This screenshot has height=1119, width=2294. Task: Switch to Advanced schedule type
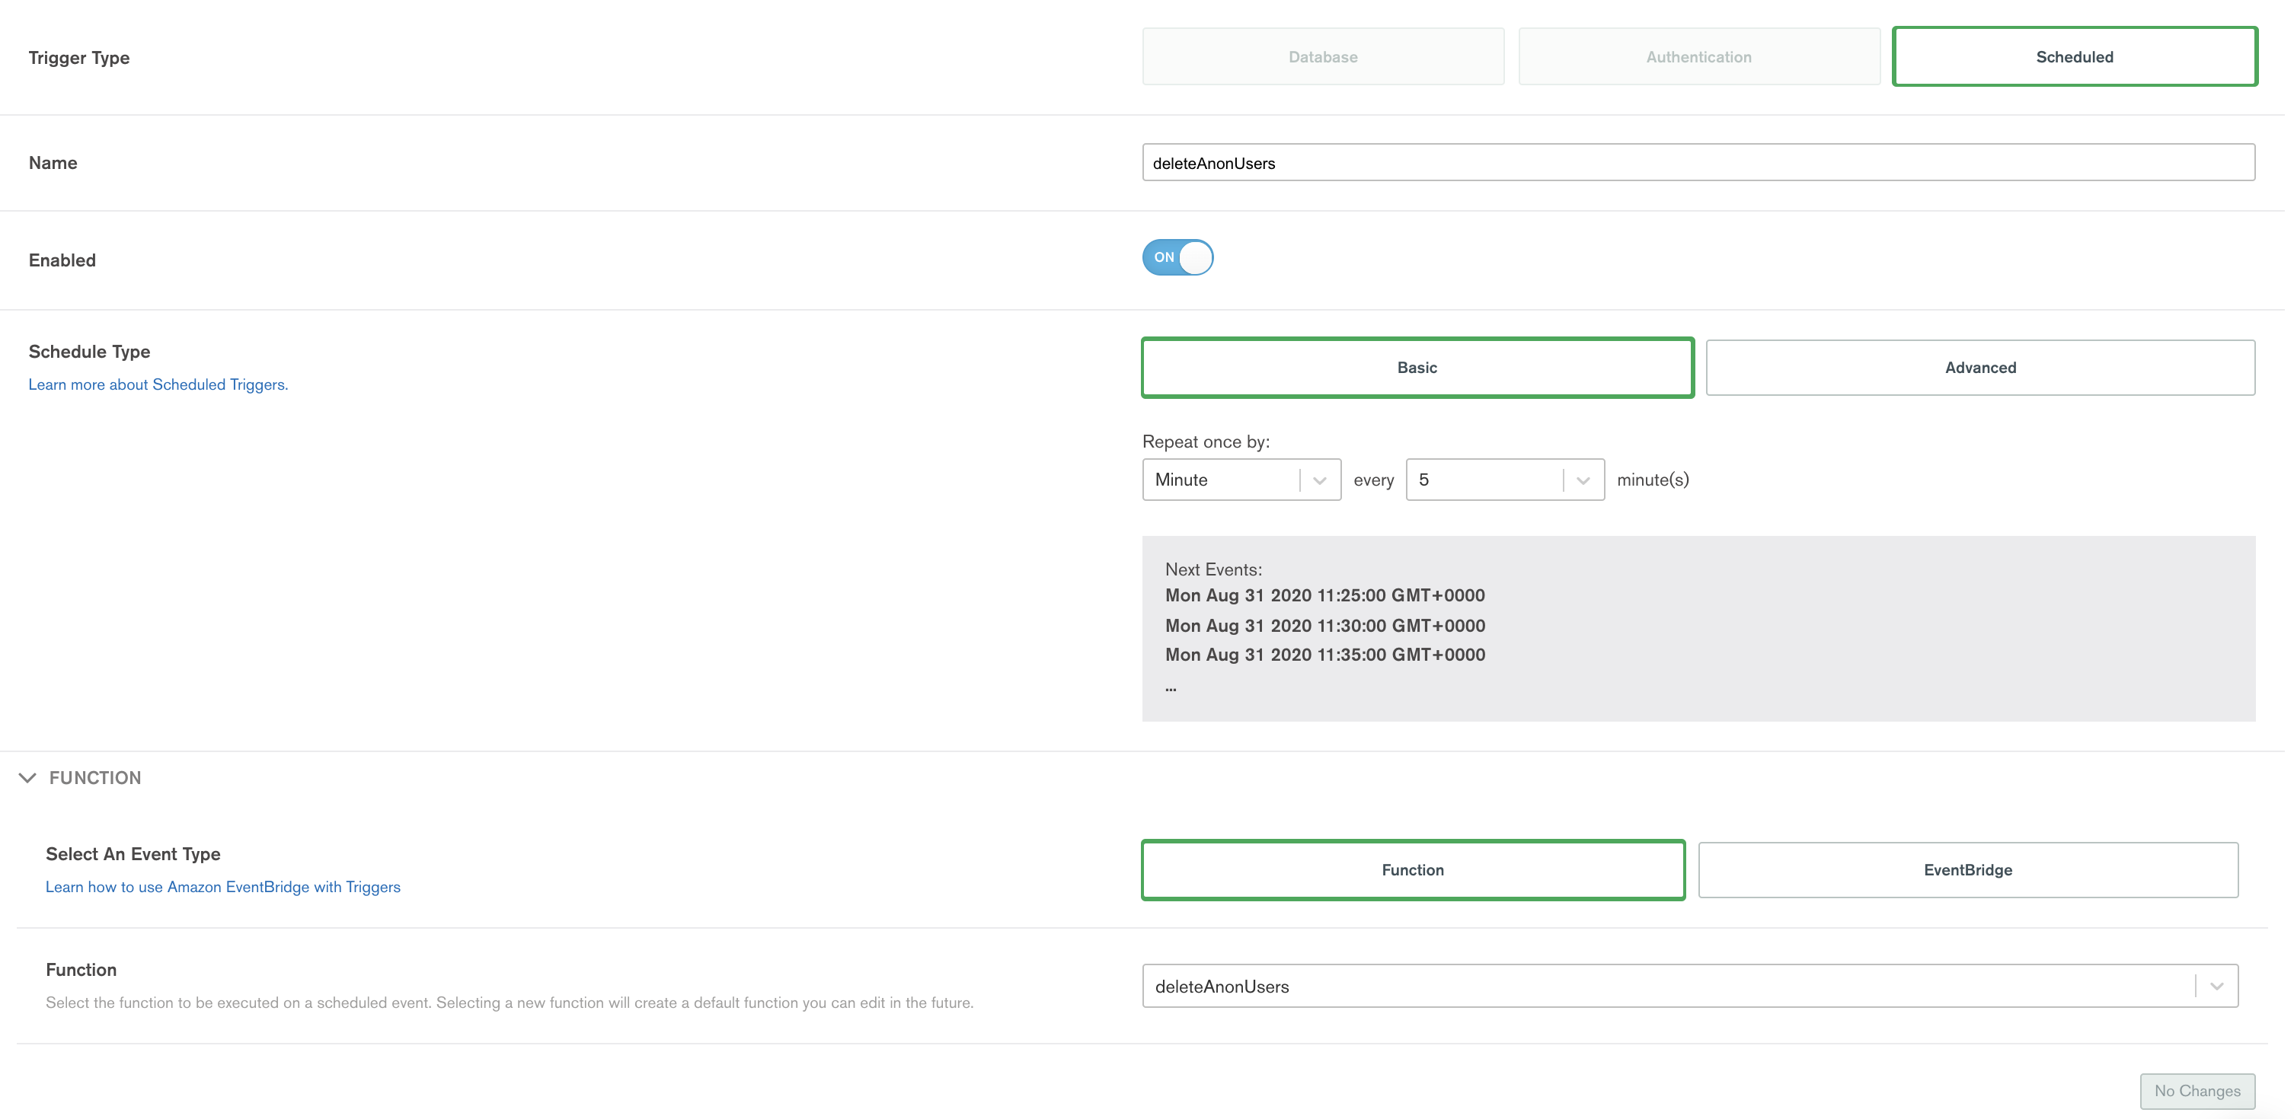1979,368
